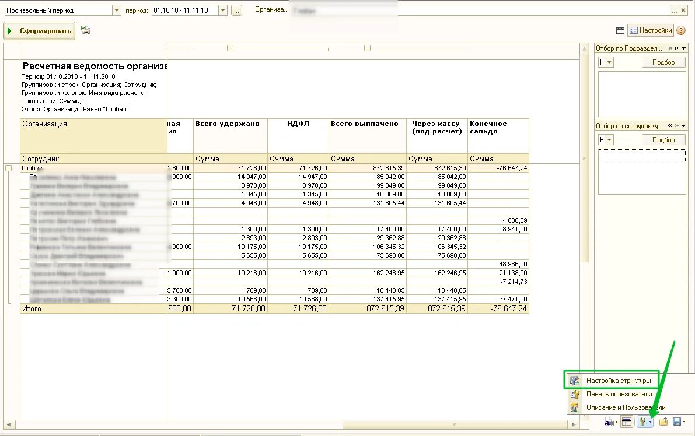Click the Произвольный период field
This screenshot has height=436, width=695.
click(58, 10)
